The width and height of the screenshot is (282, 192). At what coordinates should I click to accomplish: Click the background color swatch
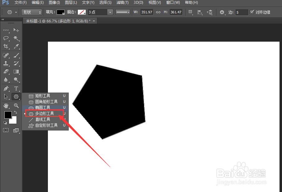(14, 121)
